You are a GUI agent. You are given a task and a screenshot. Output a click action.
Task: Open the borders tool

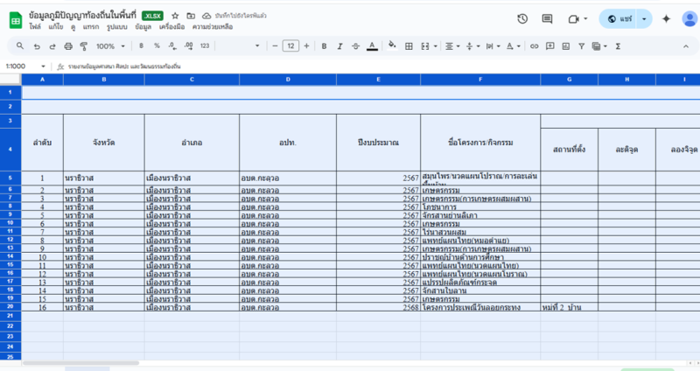(x=409, y=46)
